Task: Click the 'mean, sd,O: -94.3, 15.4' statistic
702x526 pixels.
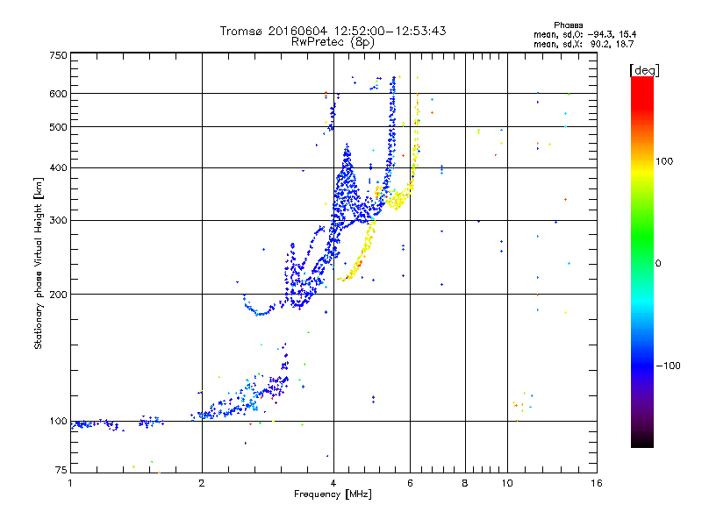Action: pos(584,34)
